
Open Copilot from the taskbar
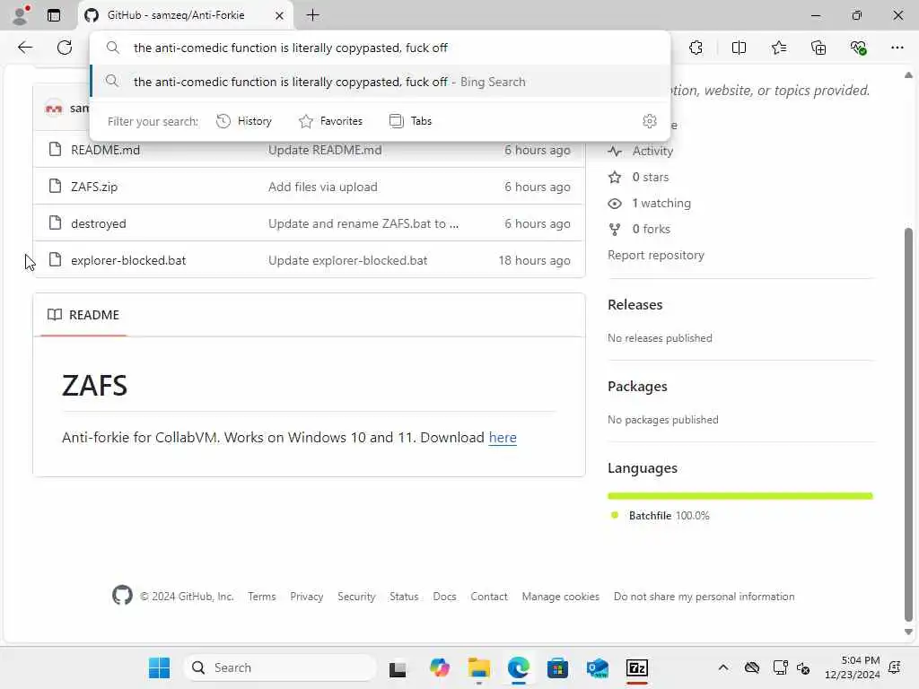pyautogui.click(x=439, y=667)
